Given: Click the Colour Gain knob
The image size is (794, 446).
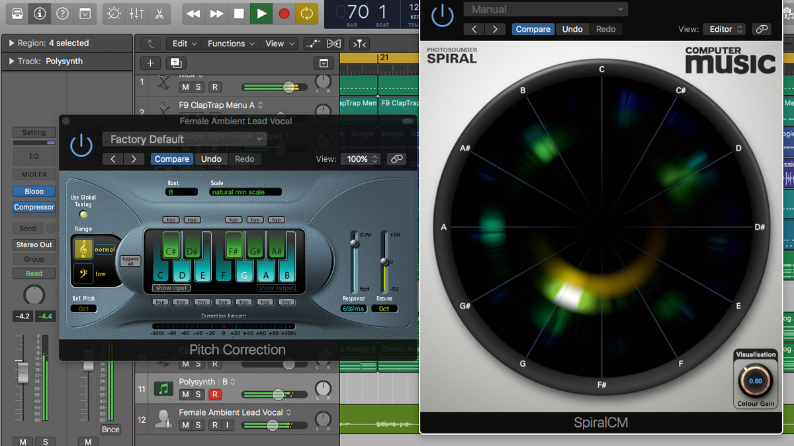Looking at the screenshot, I should coord(755,381).
